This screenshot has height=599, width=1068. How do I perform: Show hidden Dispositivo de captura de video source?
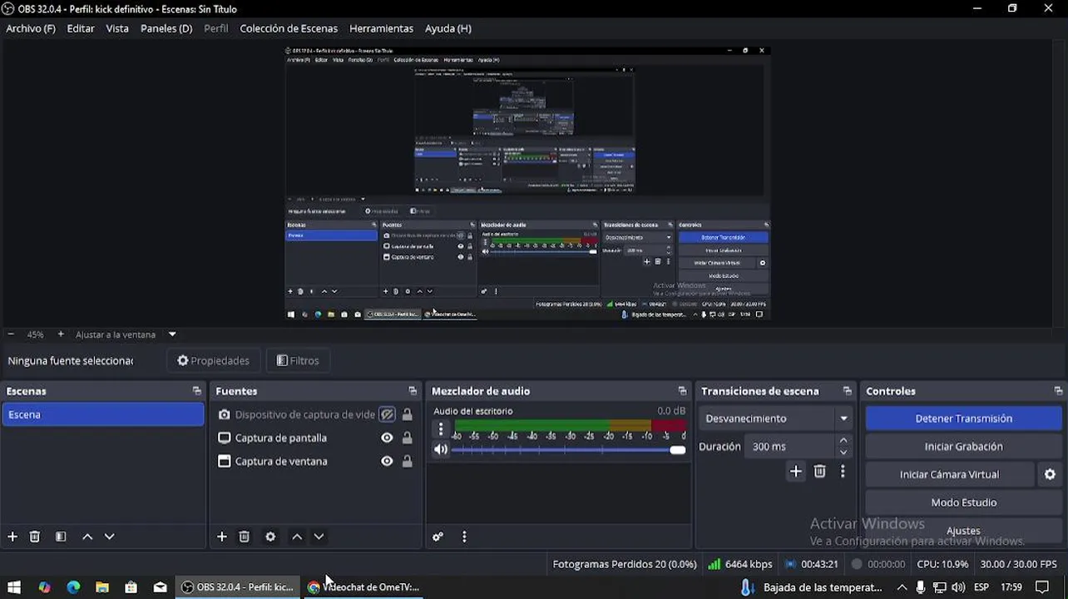pos(387,414)
